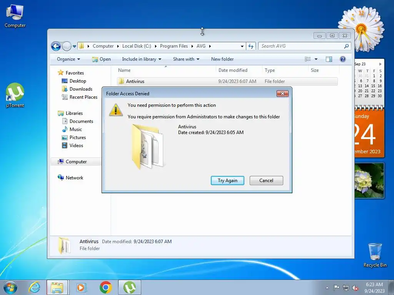
Task: Launch Internet Explorer from the taskbar
Action: click(x=34, y=287)
